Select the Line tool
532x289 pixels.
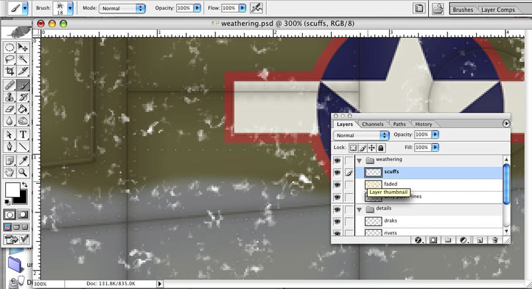pos(23,146)
